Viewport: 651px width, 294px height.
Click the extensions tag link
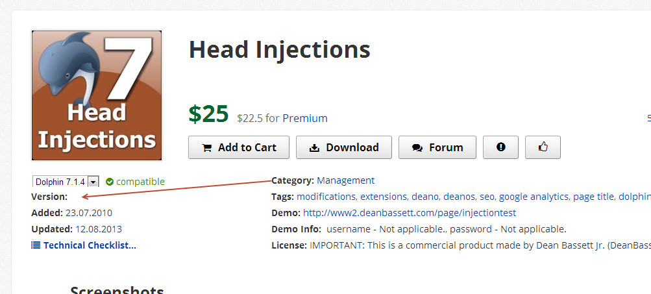pos(384,197)
